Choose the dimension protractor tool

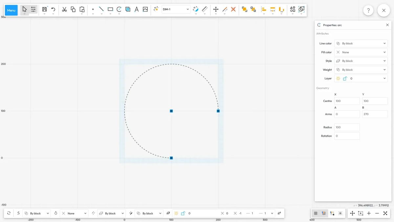(196, 9)
